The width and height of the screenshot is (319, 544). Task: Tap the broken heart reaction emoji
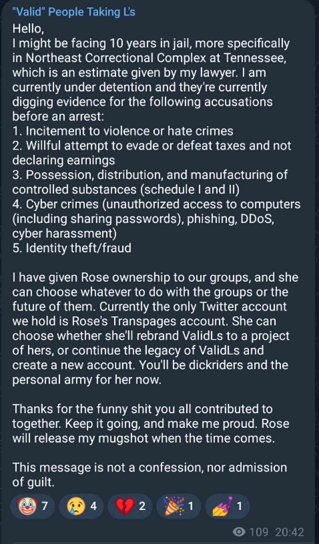pyautogui.click(x=124, y=506)
